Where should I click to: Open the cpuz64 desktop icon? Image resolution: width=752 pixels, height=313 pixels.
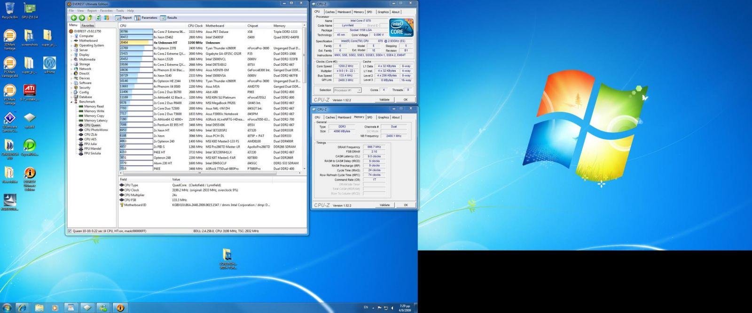(29, 120)
